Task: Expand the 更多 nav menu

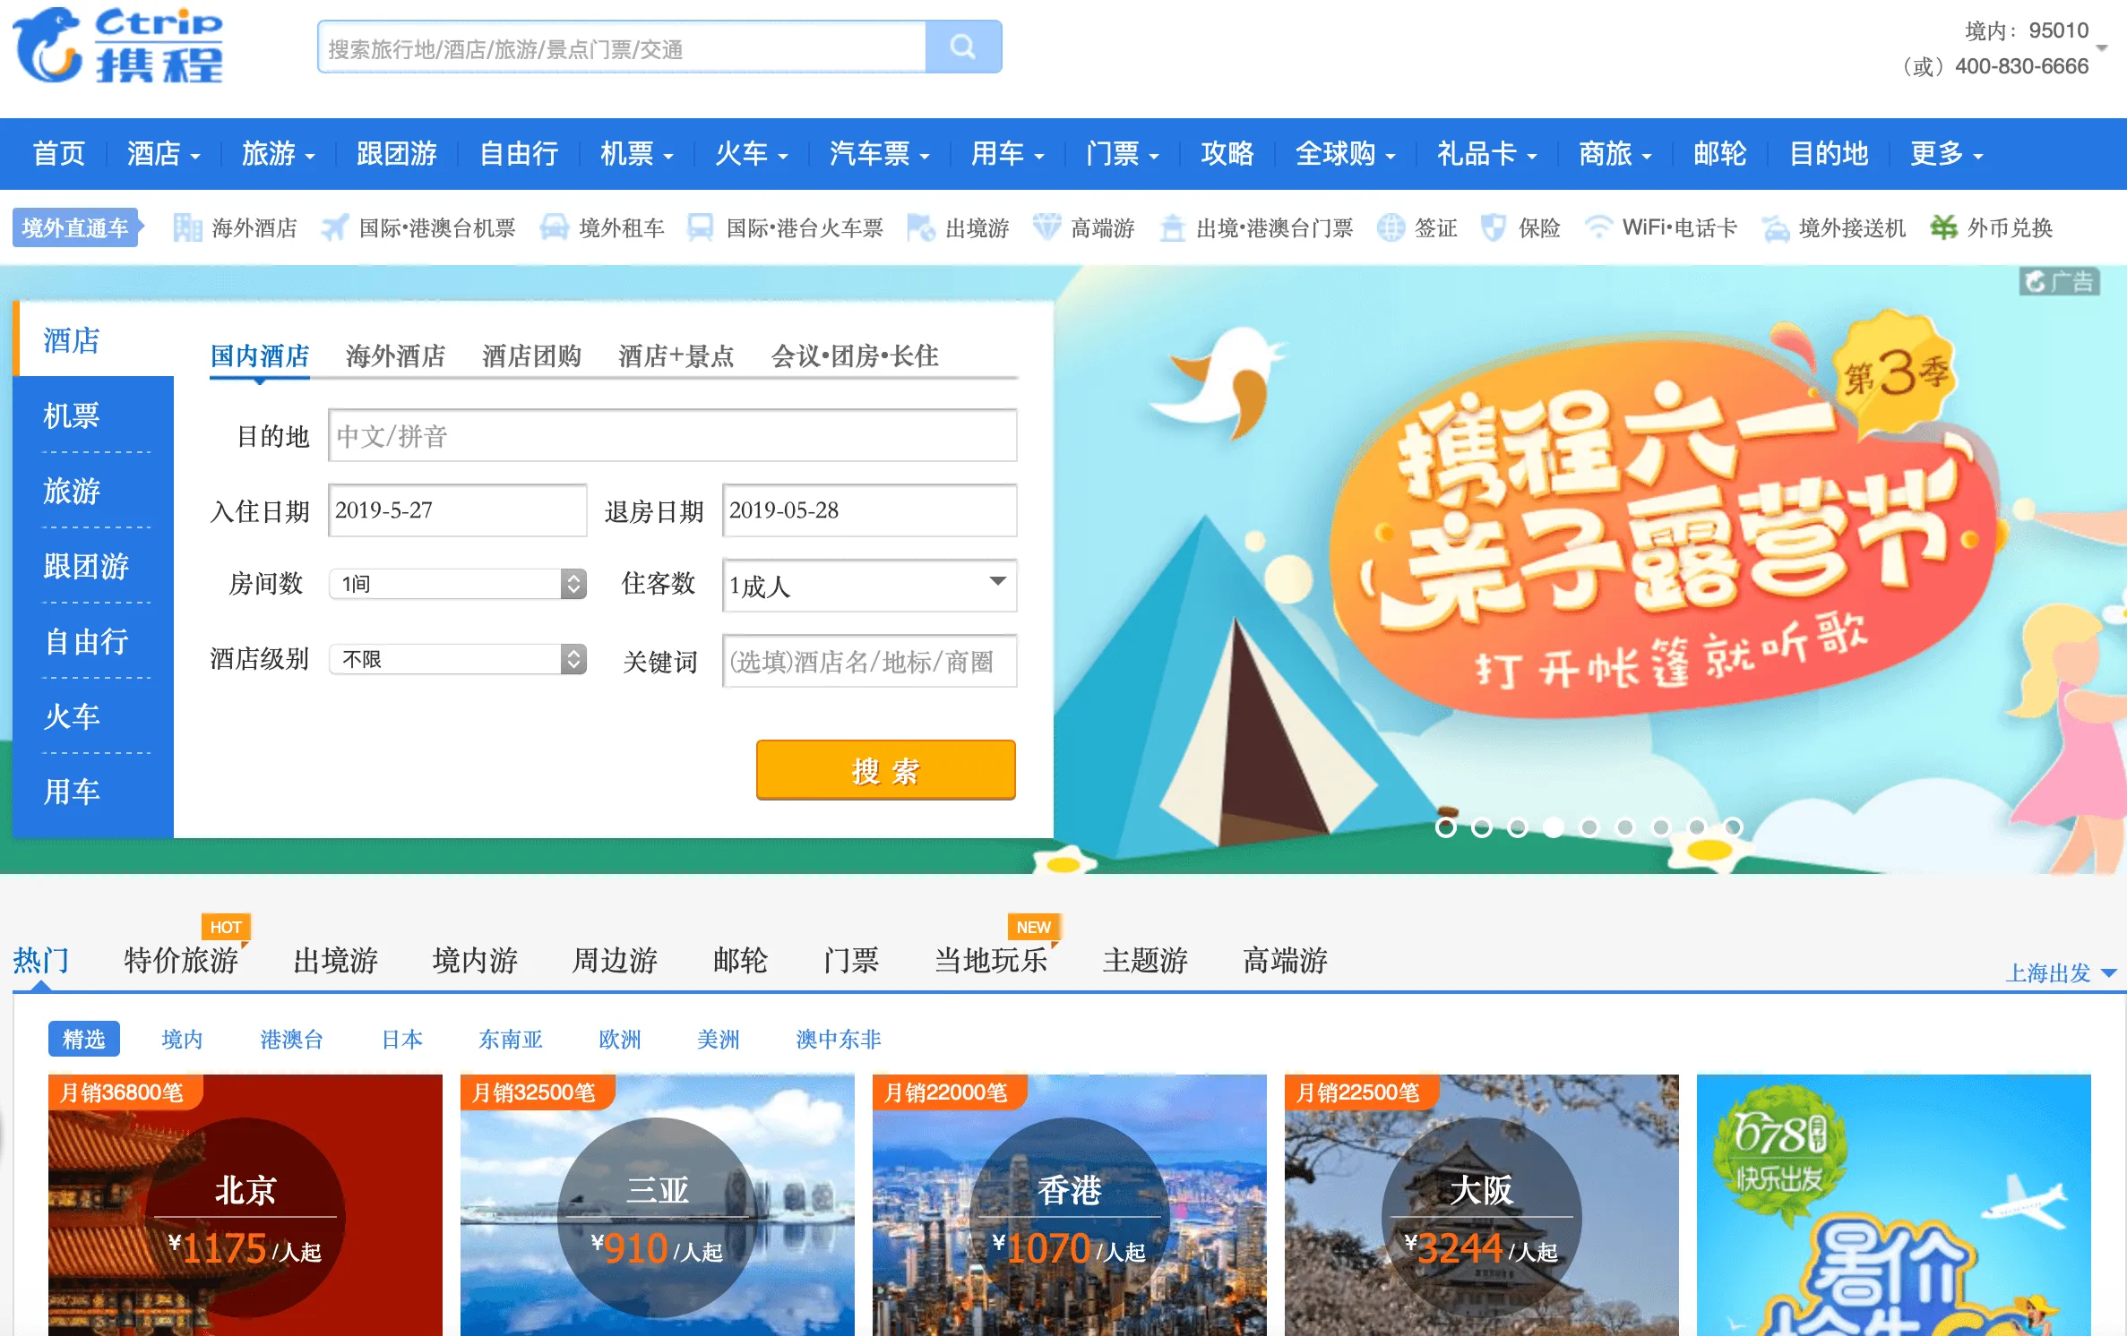Action: pos(1947,154)
